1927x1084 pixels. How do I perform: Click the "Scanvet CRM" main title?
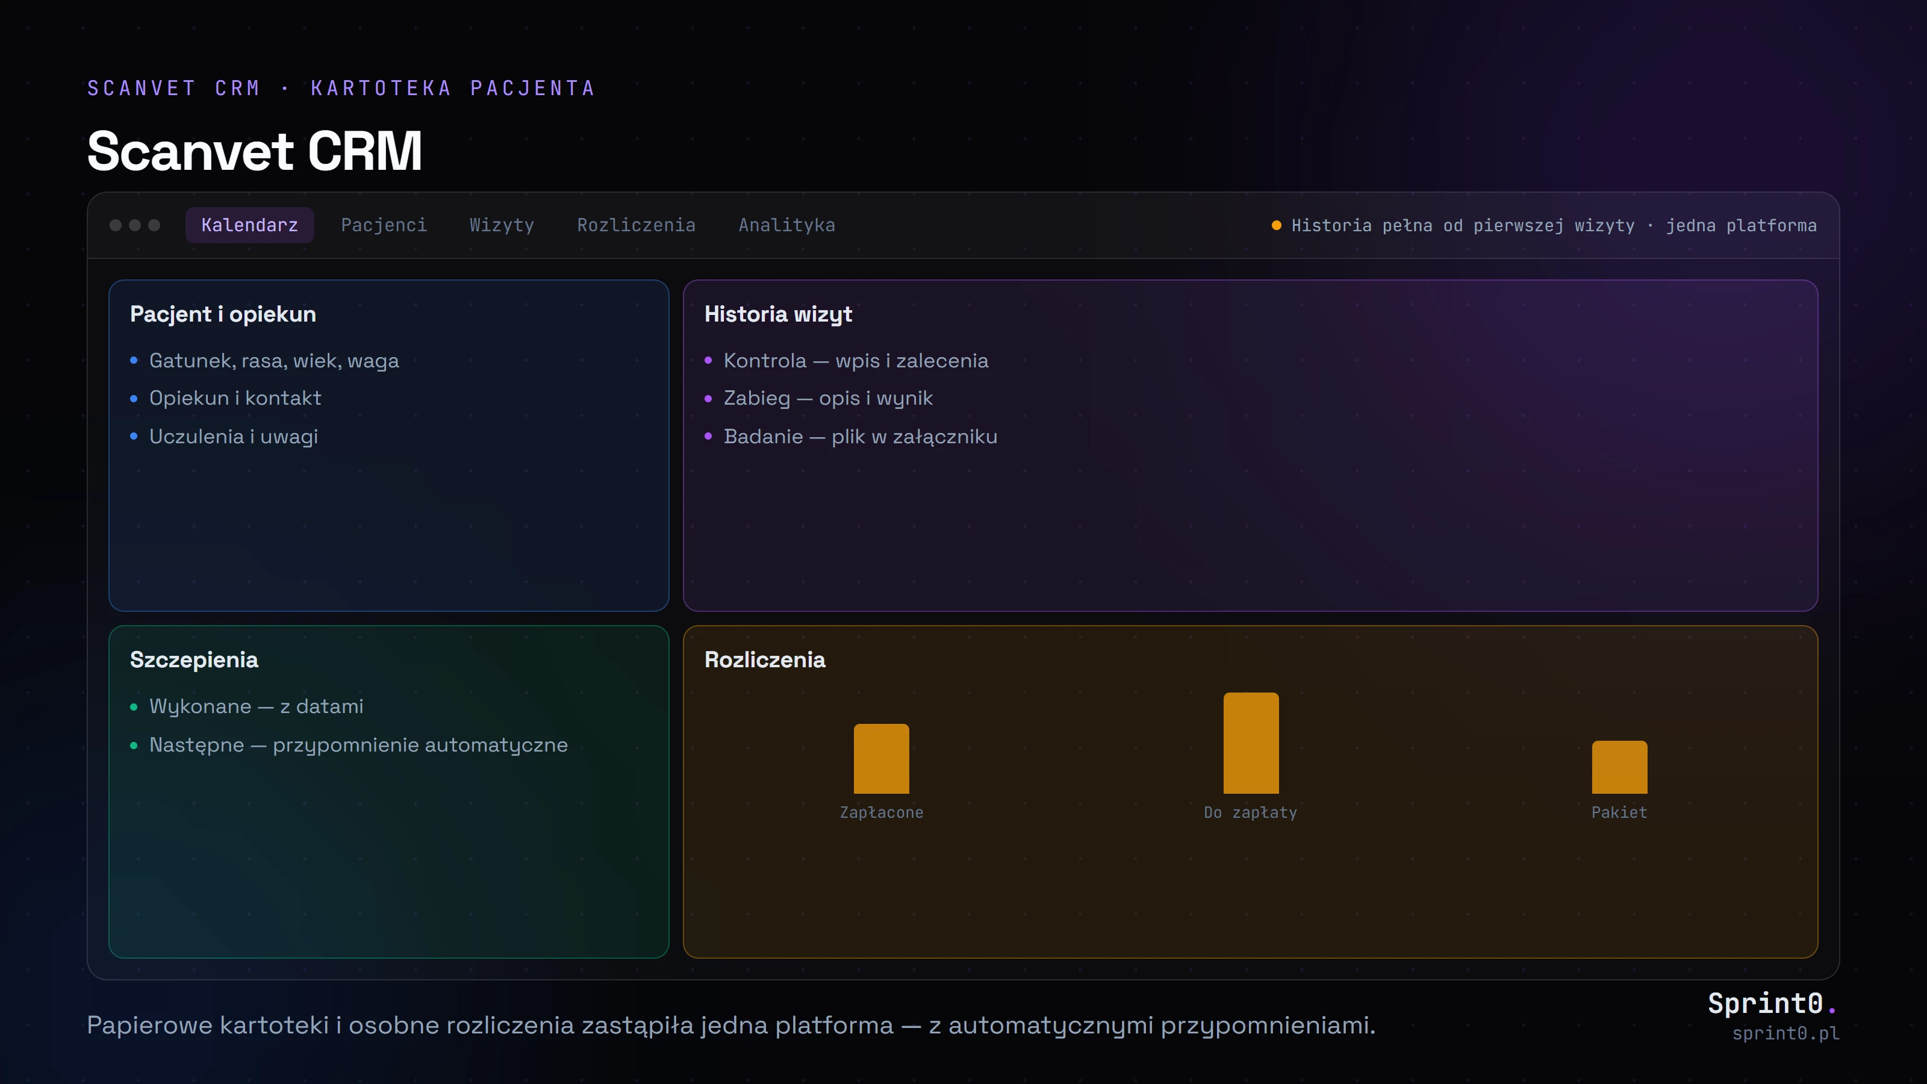254,151
